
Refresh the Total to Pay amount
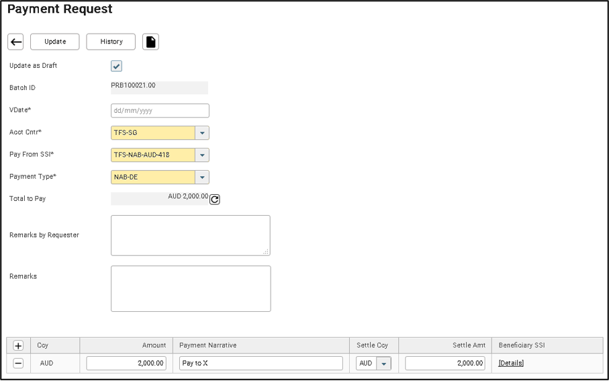pos(215,200)
